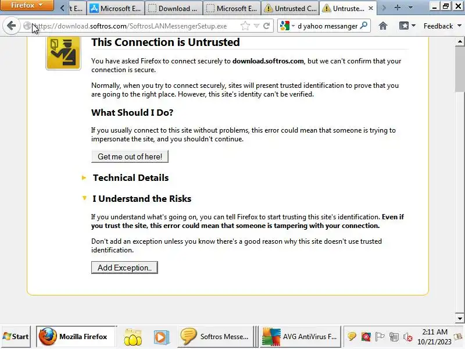465x349 pixels.
Task: Click the Get me out of here! button
Action: click(130, 156)
